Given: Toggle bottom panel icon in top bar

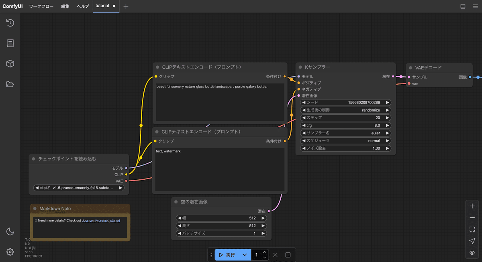Looking at the screenshot, I should pyautogui.click(x=463, y=6).
